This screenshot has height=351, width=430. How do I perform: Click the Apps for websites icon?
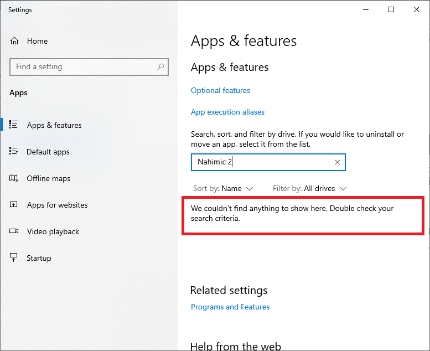pos(14,205)
